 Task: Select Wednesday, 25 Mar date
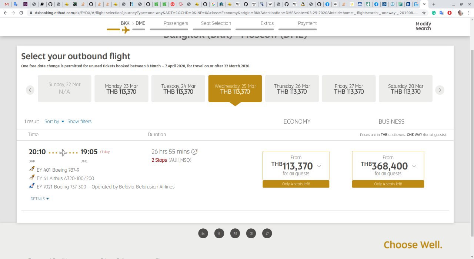[235, 88]
